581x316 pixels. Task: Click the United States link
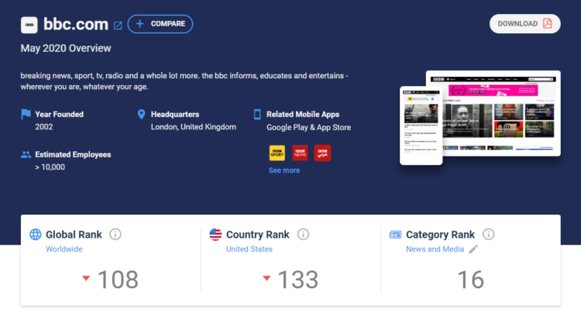pyautogui.click(x=249, y=249)
